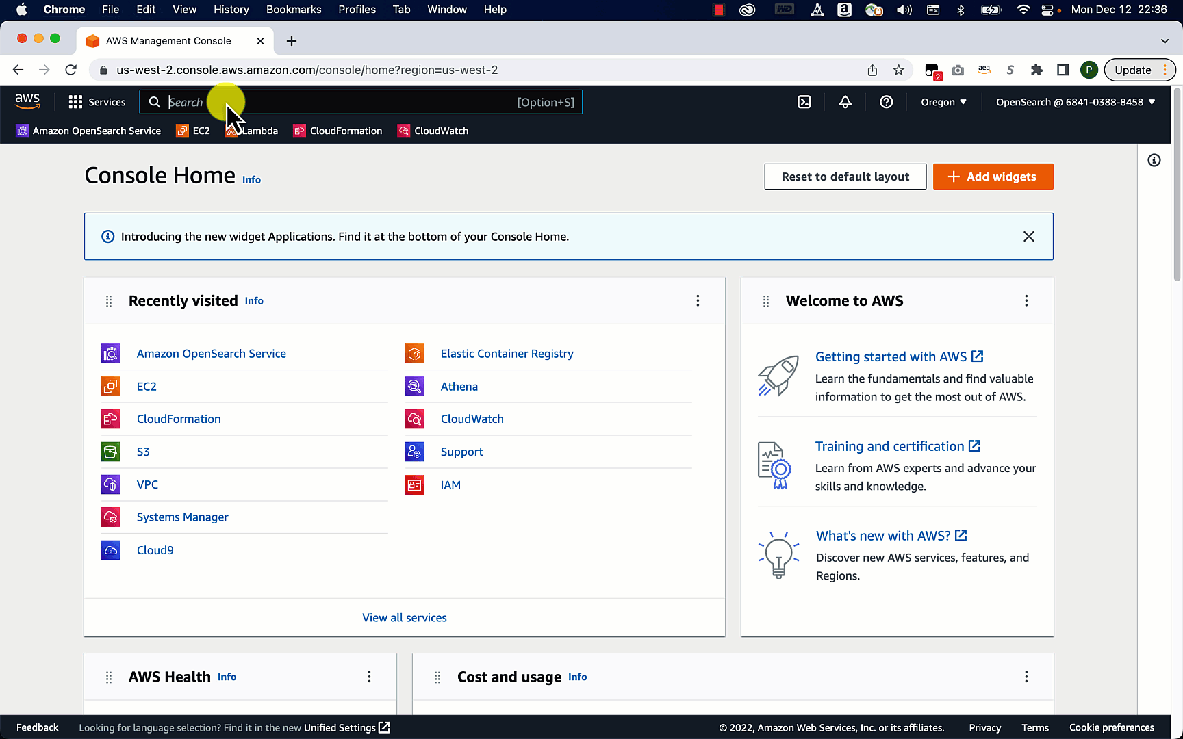Open Training and certification link

(x=898, y=446)
